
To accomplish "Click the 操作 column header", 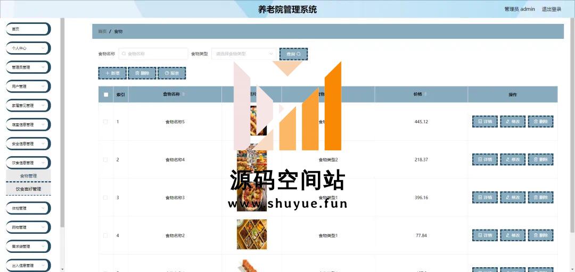I will coord(513,95).
